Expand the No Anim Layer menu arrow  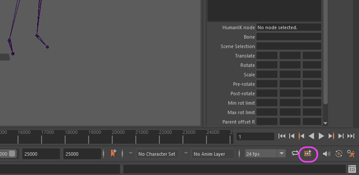tap(186, 153)
